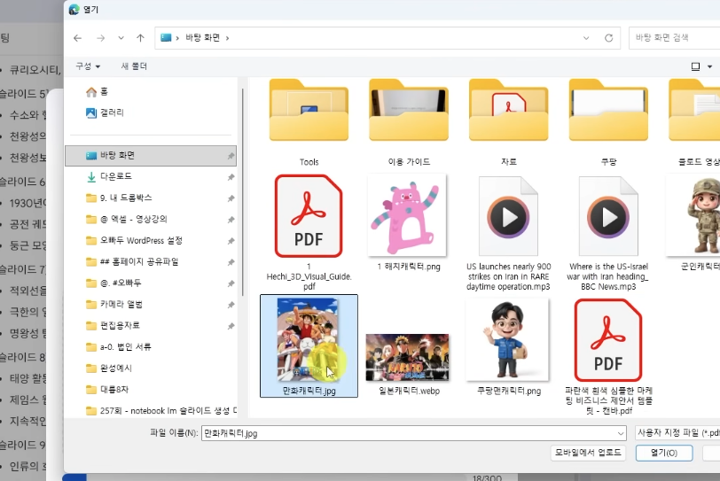This screenshot has height=481, width=720.
Task: Go up one folder level
Action: (x=140, y=38)
